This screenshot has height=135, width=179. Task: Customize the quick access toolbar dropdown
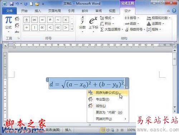[x=43, y=4]
